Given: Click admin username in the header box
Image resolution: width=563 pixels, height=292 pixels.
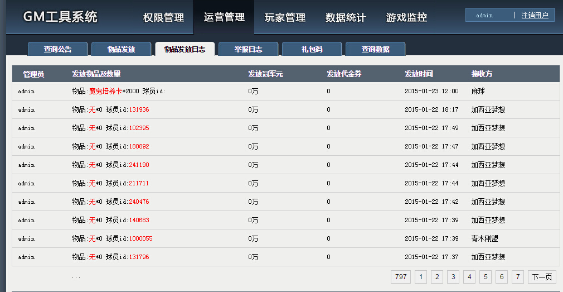Looking at the screenshot, I should coord(484,16).
